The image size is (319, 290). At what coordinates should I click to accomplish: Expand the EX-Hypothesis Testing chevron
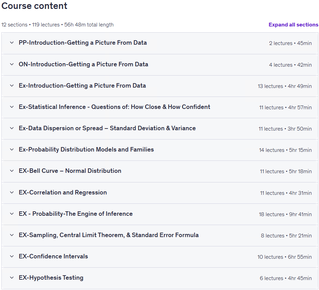(x=12, y=278)
